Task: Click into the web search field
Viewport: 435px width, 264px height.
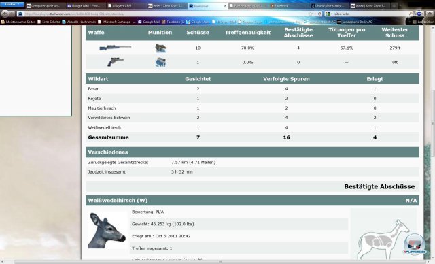Action: (x=370, y=14)
